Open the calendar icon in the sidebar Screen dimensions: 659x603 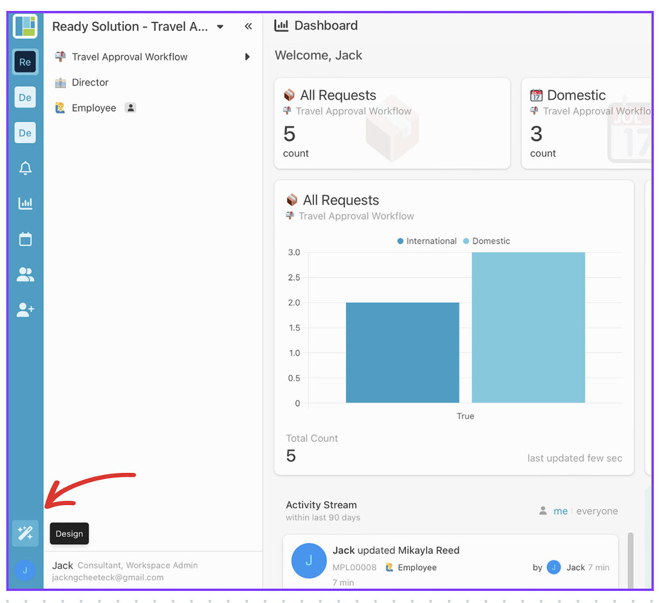(x=25, y=238)
